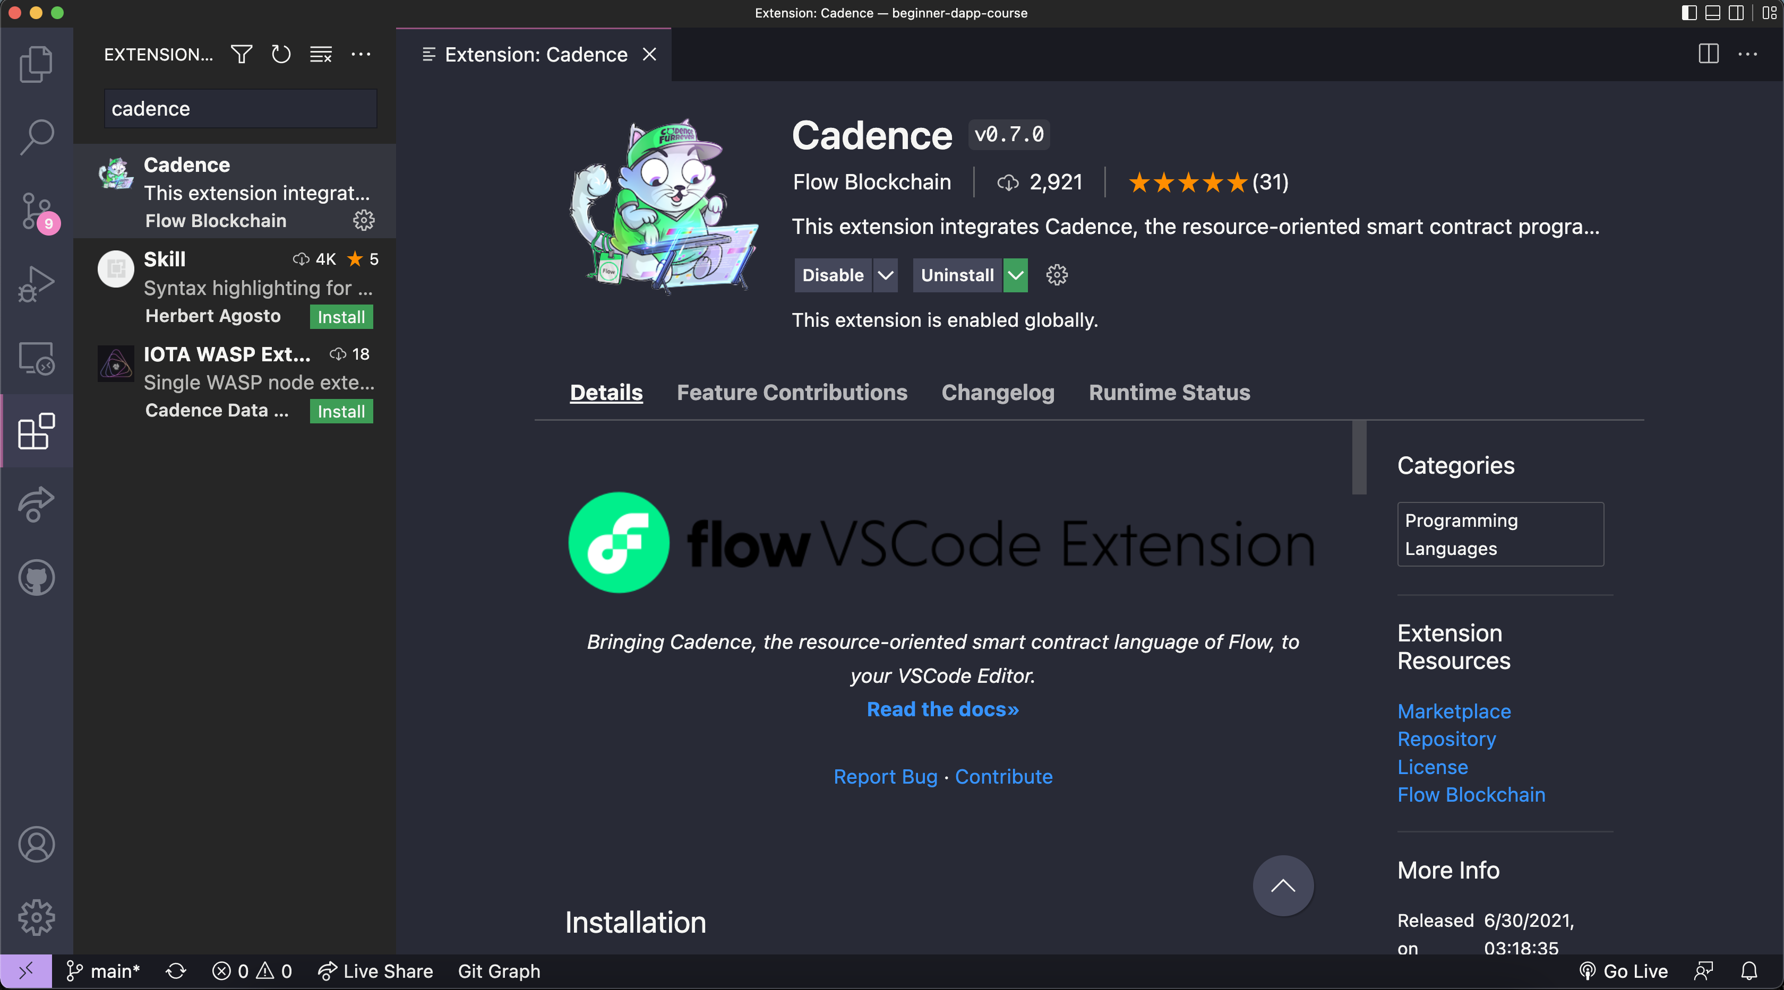Image resolution: width=1784 pixels, height=990 pixels.
Task: Expand the Uninstall button dropdown arrow
Action: pyautogui.click(x=1015, y=275)
